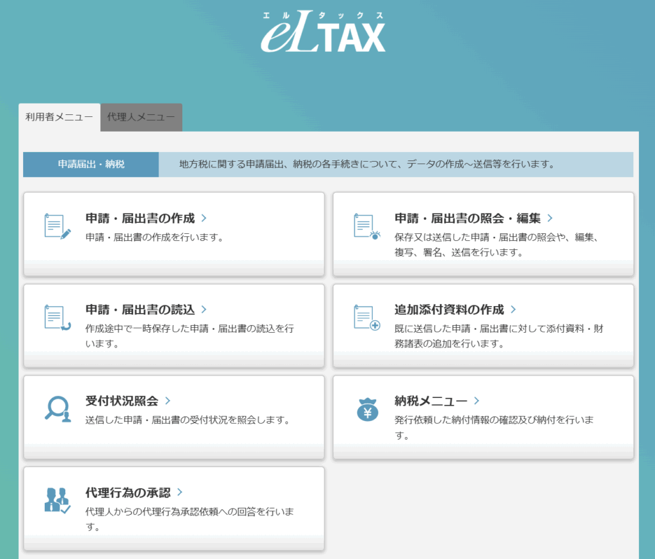Click the document-with-gear icon for 照会・編集
The height and width of the screenshot is (559, 655).
(x=367, y=226)
